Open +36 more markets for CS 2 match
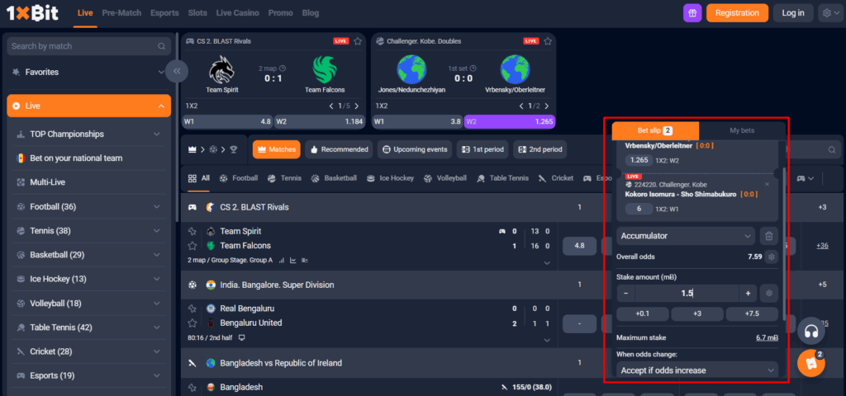Image resolution: width=846 pixels, height=396 pixels. tap(822, 246)
